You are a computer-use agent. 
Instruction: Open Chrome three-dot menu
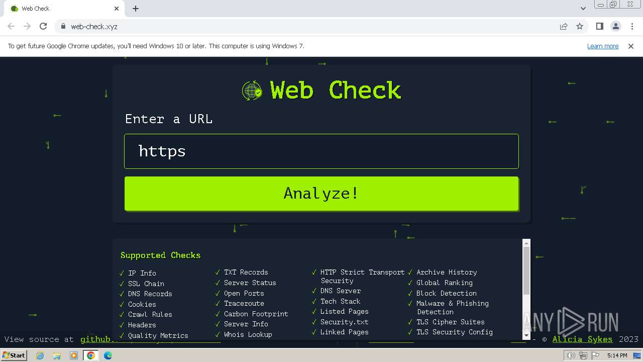tap(632, 26)
